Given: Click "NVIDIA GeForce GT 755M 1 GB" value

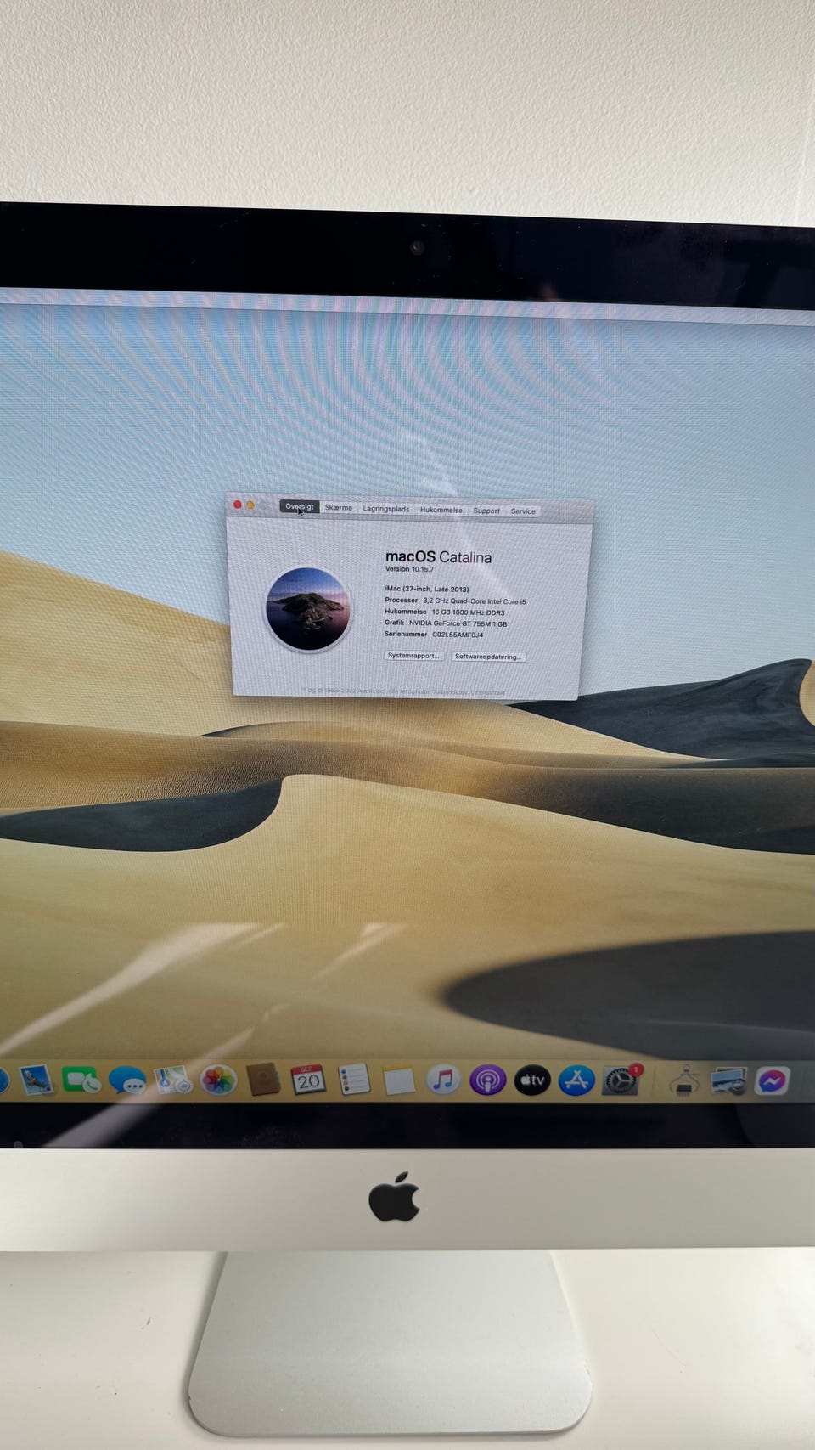Looking at the screenshot, I should tap(458, 623).
